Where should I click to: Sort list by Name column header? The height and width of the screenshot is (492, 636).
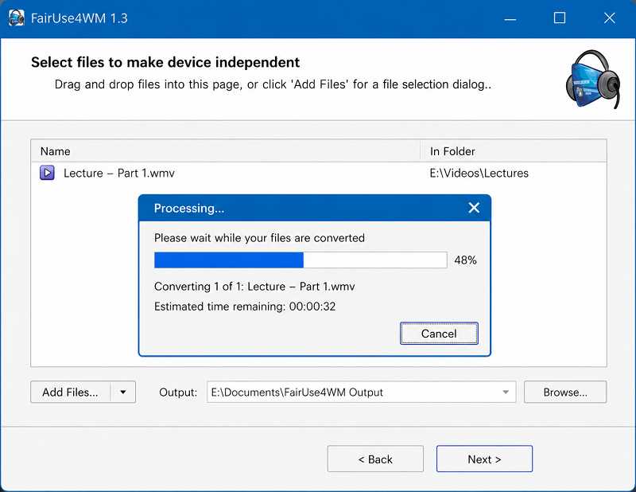(x=226, y=151)
